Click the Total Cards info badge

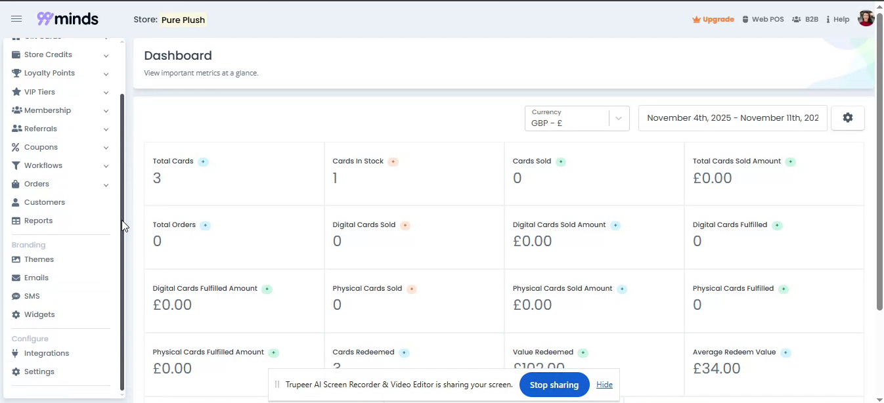[x=203, y=161]
